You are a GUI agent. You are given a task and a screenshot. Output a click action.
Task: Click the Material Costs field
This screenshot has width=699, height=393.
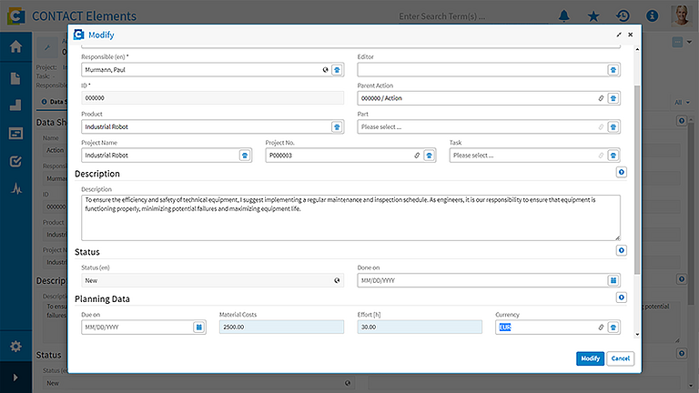tap(281, 327)
